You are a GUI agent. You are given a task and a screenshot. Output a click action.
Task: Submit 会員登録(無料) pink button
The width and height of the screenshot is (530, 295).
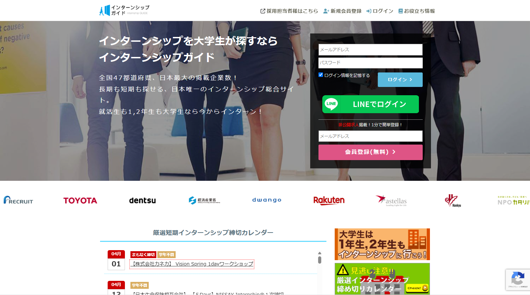tap(370, 152)
